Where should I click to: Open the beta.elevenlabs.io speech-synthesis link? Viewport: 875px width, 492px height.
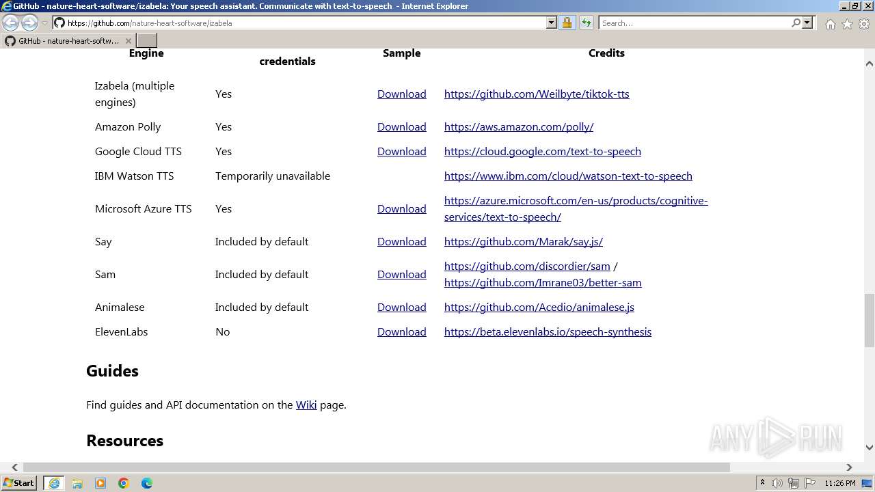(x=548, y=331)
